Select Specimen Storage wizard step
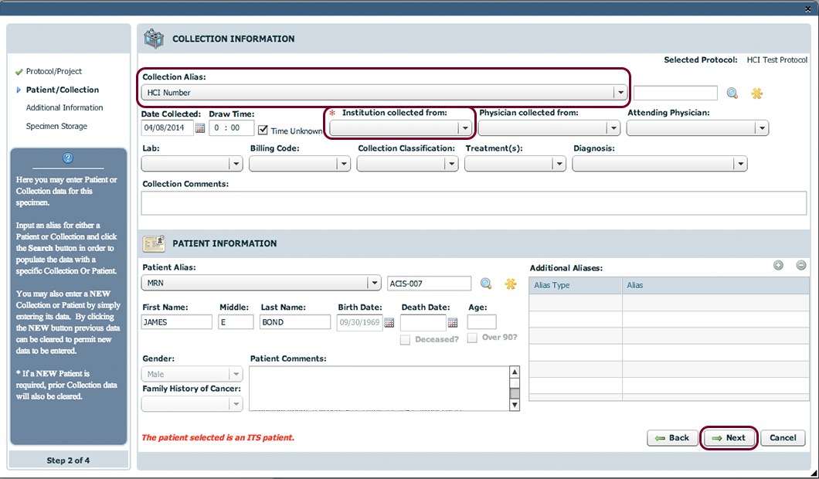Viewport: 819px width, 479px height. (x=56, y=127)
